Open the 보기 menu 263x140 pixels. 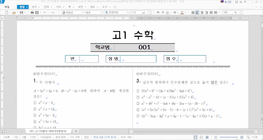[34, 7]
